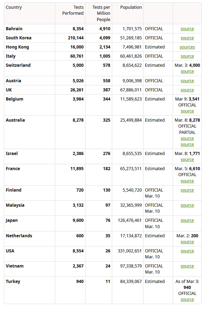Open the Israel source link
The height and width of the screenshot is (309, 205).
(187, 160)
